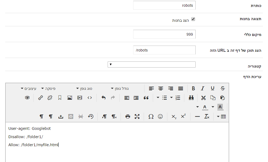Viewport: 268px width, 162px height.
Task: Insert a blockquote
Action: click(146, 98)
